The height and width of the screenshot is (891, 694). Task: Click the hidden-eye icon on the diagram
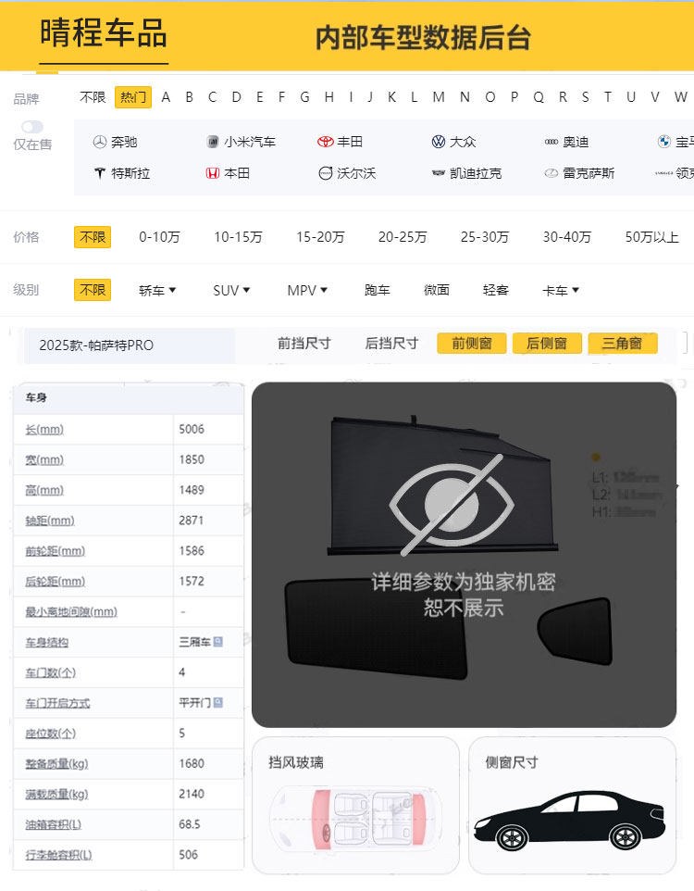pos(452,505)
